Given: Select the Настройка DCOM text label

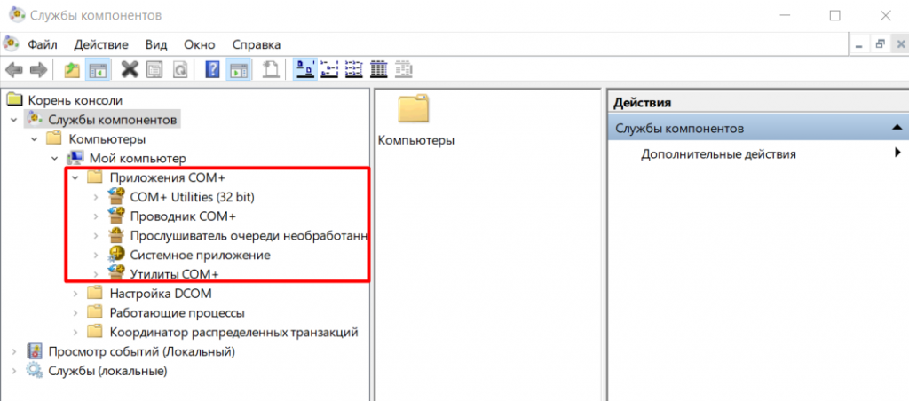Looking at the screenshot, I should click(x=161, y=294).
